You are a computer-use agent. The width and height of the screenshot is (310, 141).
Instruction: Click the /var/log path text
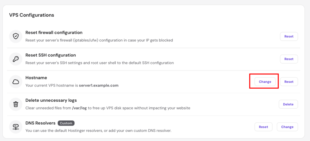80,108
